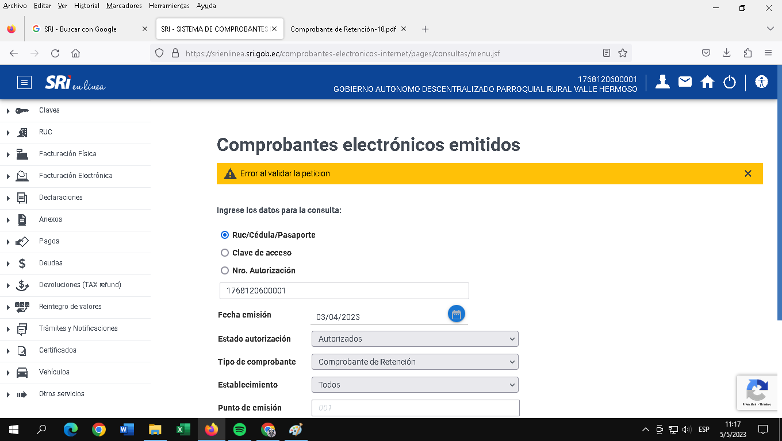Launch Spotify from the taskbar
The height and width of the screenshot is (441, 782).
coord(240,430)
